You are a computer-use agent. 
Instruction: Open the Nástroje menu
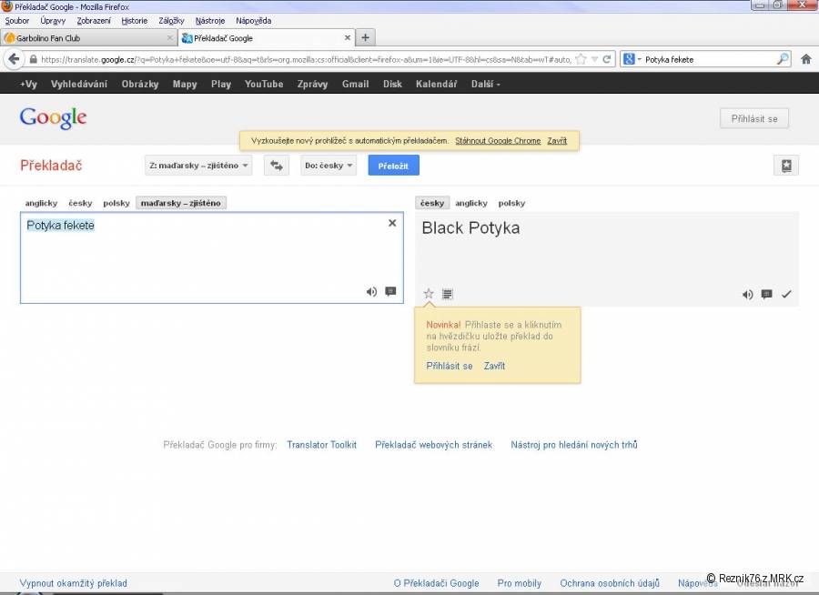(210, 20)
